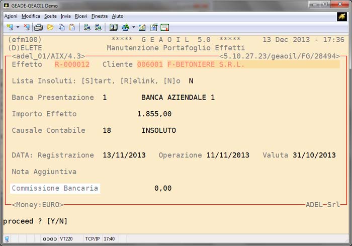
Task: Open the Azioni menu
Action: [x=11, y=16]
